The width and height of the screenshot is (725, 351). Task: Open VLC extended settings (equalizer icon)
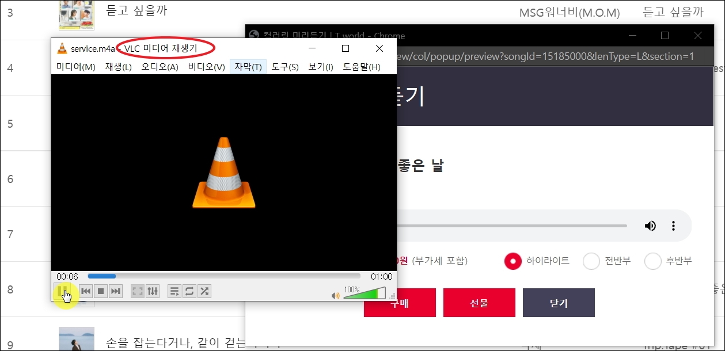(152, 291)
